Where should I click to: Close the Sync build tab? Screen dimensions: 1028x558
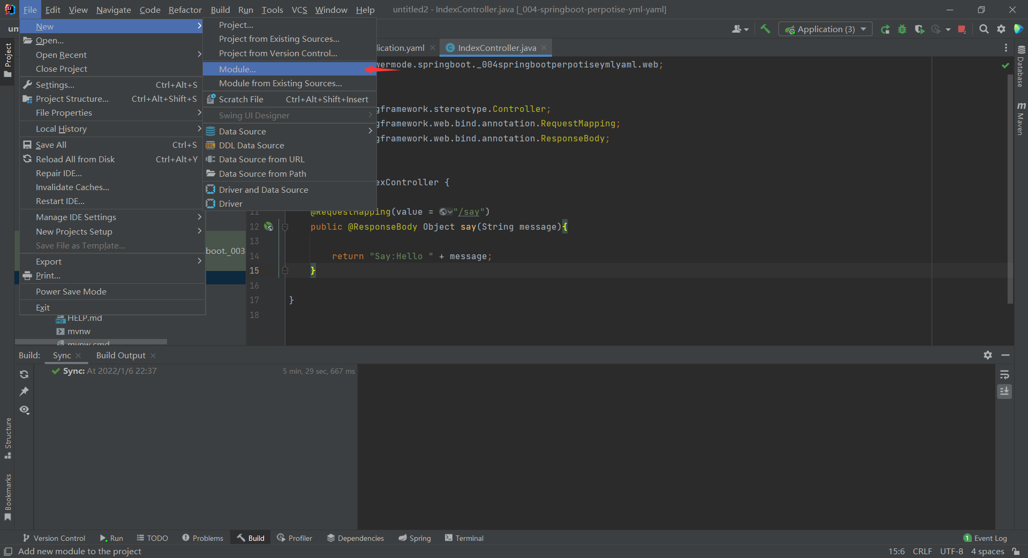pyautogui.click(x=79, y=356)
